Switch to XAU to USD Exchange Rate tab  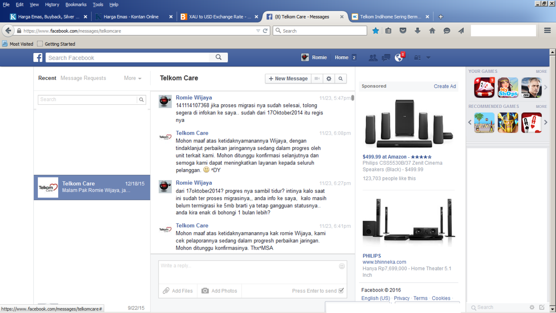click(219, 17)
